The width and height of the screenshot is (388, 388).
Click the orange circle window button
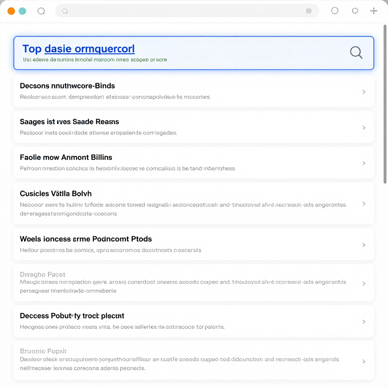[11, 11]
